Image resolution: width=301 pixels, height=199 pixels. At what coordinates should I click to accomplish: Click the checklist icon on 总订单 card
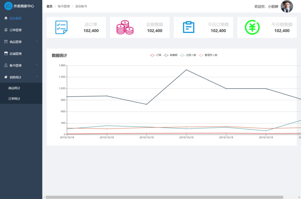click(x=61, y=28)
